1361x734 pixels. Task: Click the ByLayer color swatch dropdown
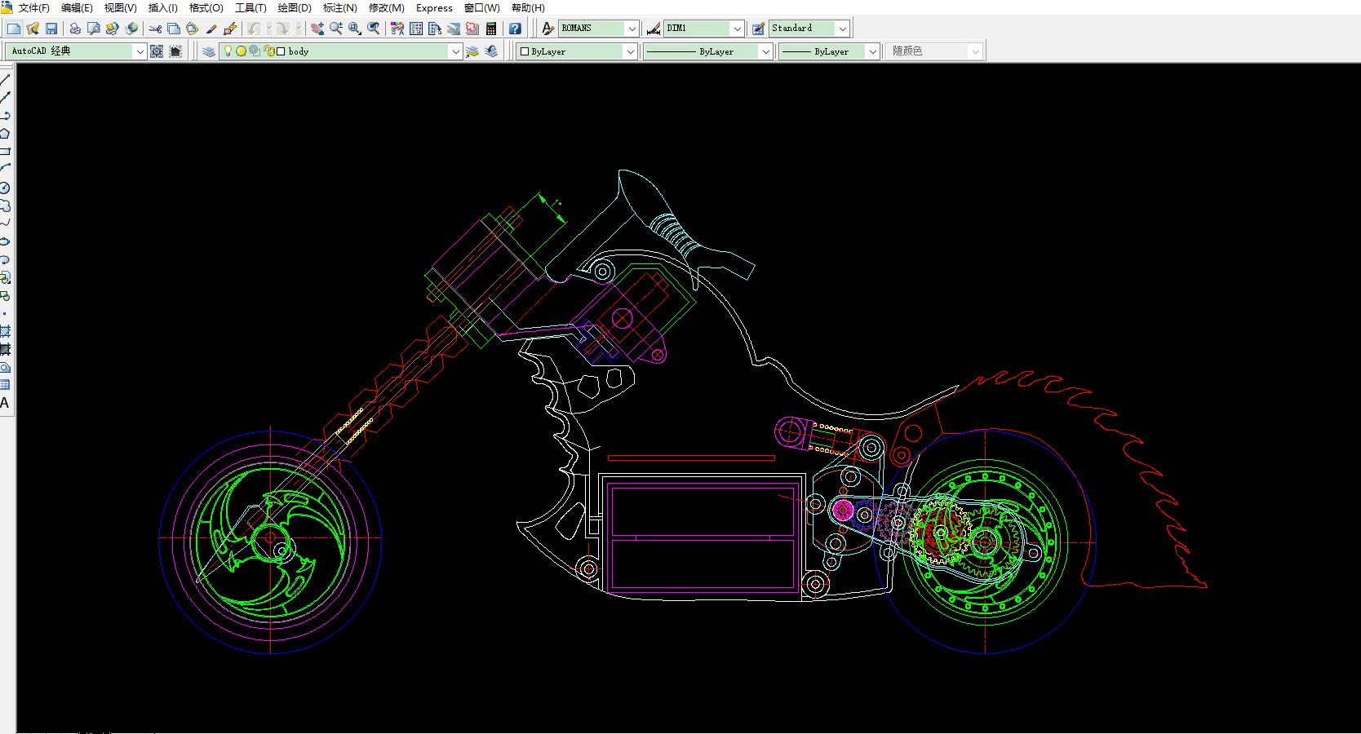pos(630,51)
